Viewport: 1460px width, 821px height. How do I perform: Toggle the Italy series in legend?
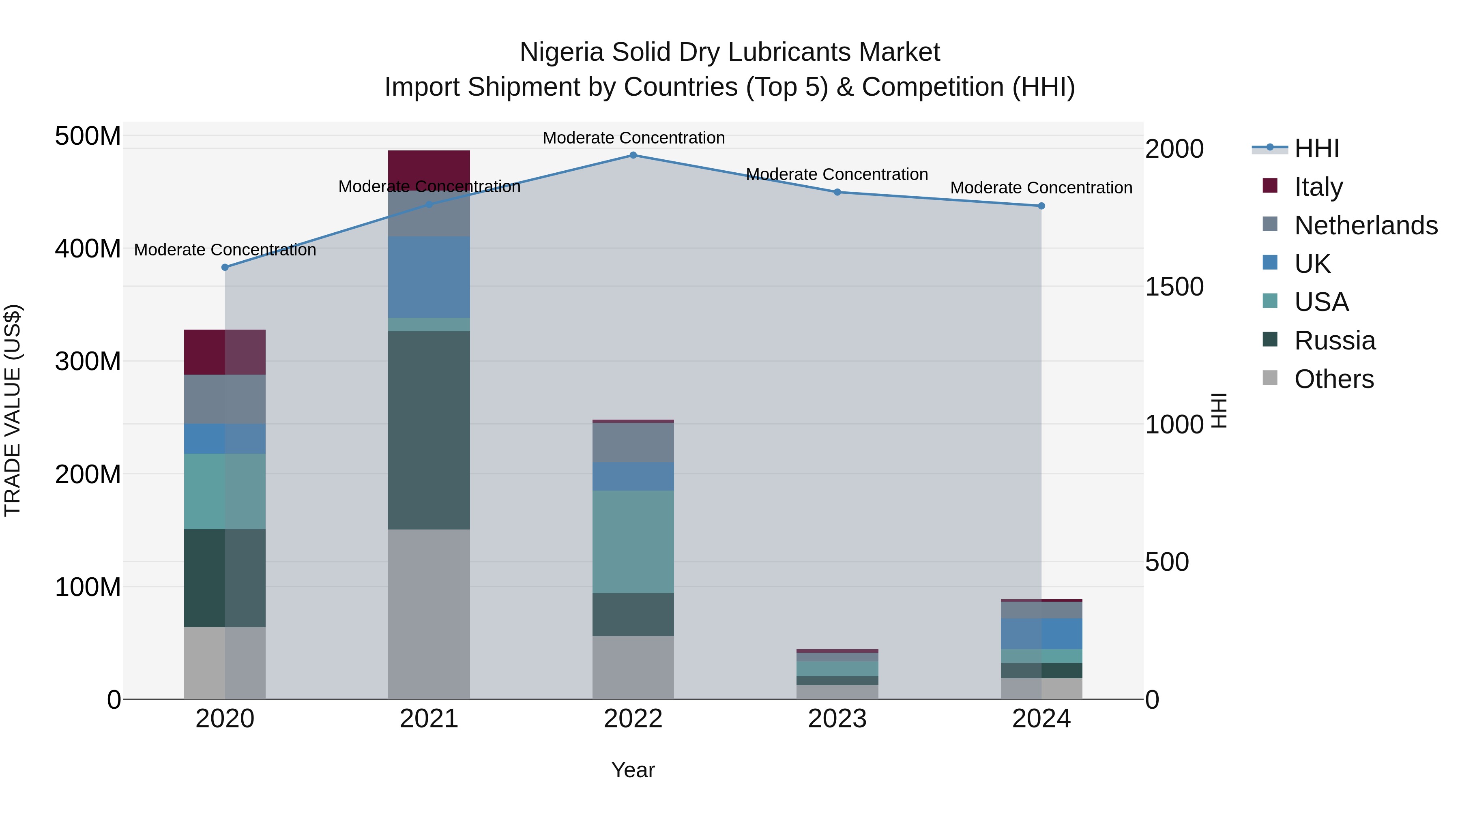pos(1302,186)
